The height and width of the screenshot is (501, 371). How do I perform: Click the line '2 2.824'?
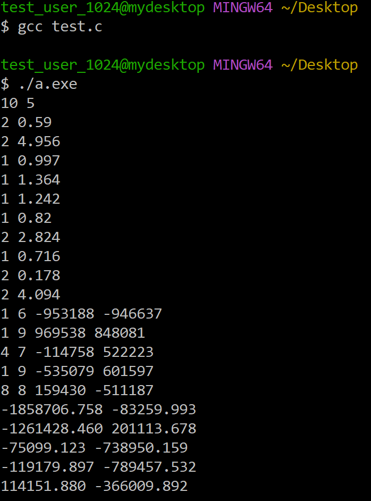[x=30, y=237]
